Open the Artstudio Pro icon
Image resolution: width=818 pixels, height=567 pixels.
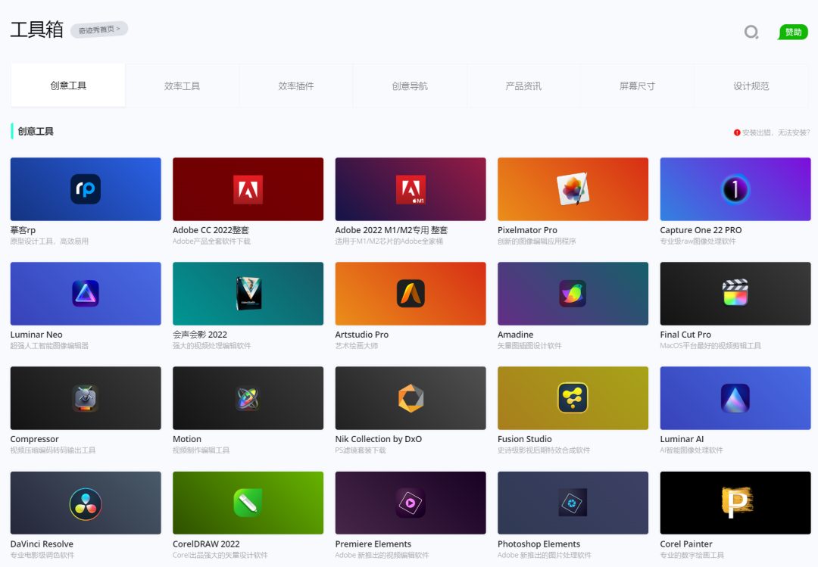point(411,293)
